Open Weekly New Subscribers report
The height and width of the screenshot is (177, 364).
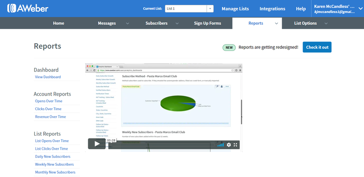tap(54, 164)
